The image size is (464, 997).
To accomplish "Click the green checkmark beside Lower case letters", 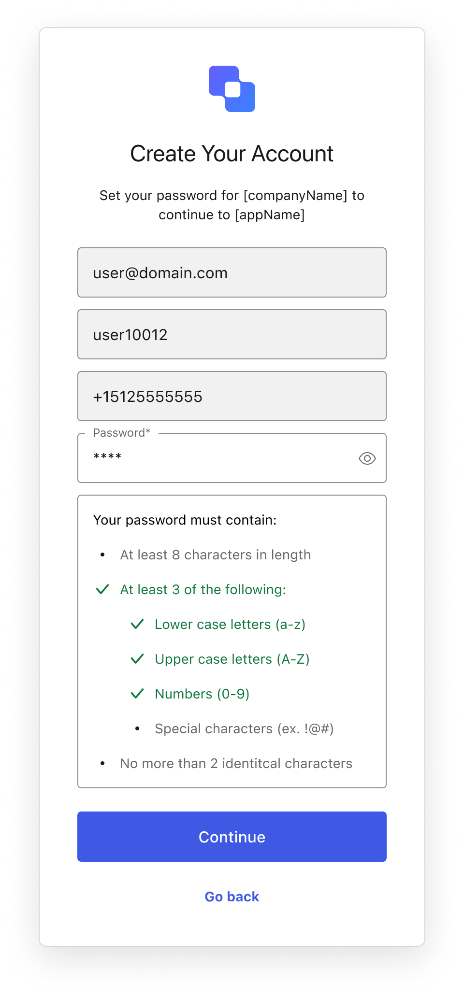I will pos(137,624).
